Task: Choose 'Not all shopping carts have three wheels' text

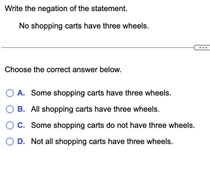Action: pos(102,142)
